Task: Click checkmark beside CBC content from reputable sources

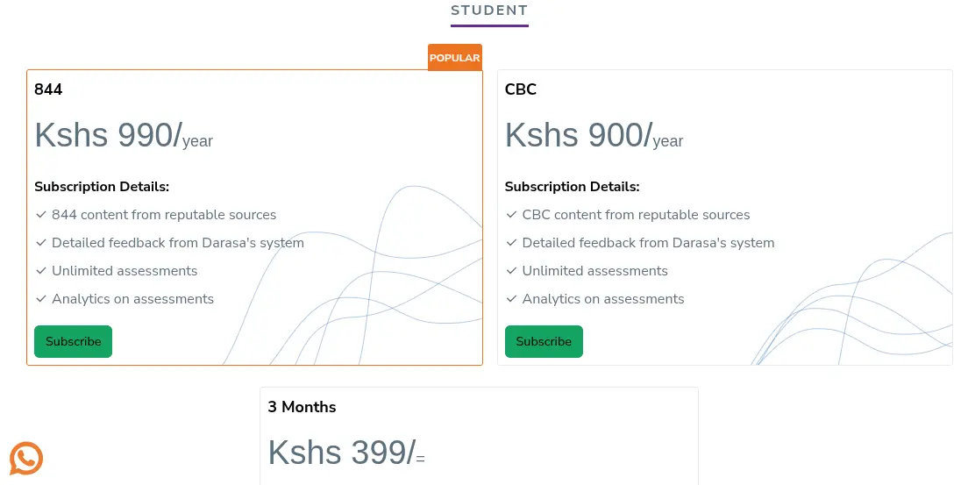Action: click(x=512, y=215)
